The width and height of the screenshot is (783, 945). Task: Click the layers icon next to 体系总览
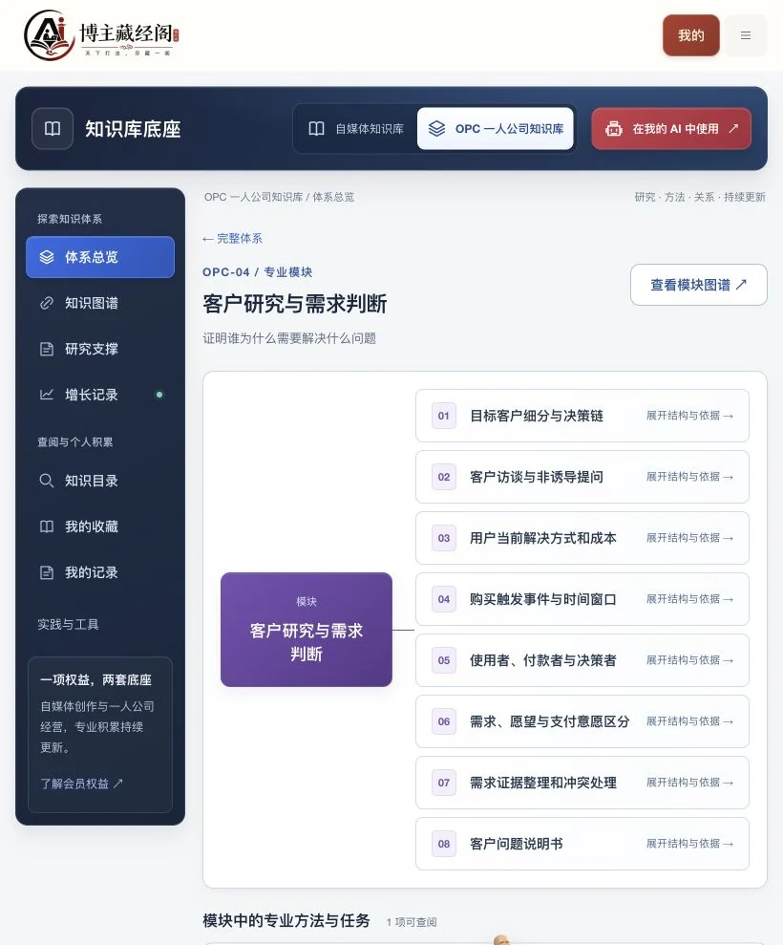pos(47,257)
